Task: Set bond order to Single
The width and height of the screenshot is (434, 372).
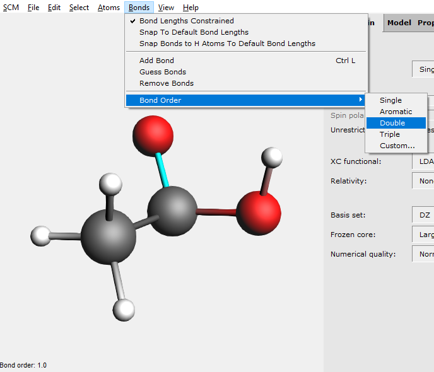Action: tap(396, 100)
